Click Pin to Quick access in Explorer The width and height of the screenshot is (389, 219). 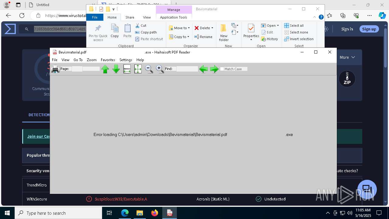pyautogui.click(x=98, y=33)
